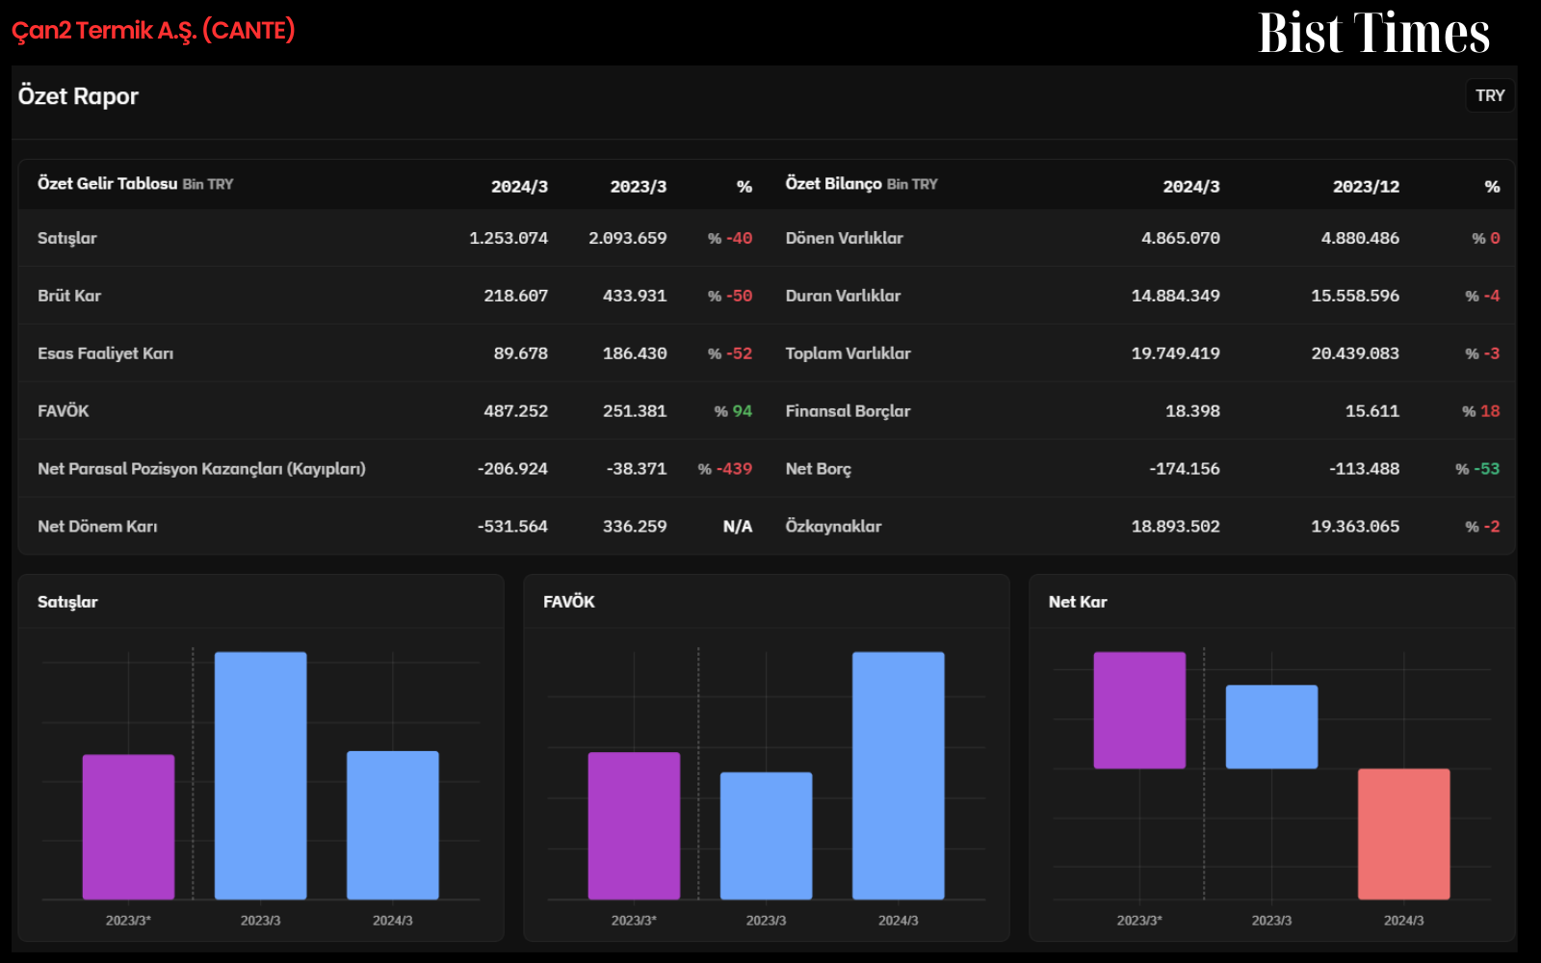Click Net Parasal Pozisyon Kazançları (Kayıpları) label

pyautogui.click(x=201, y=469)
